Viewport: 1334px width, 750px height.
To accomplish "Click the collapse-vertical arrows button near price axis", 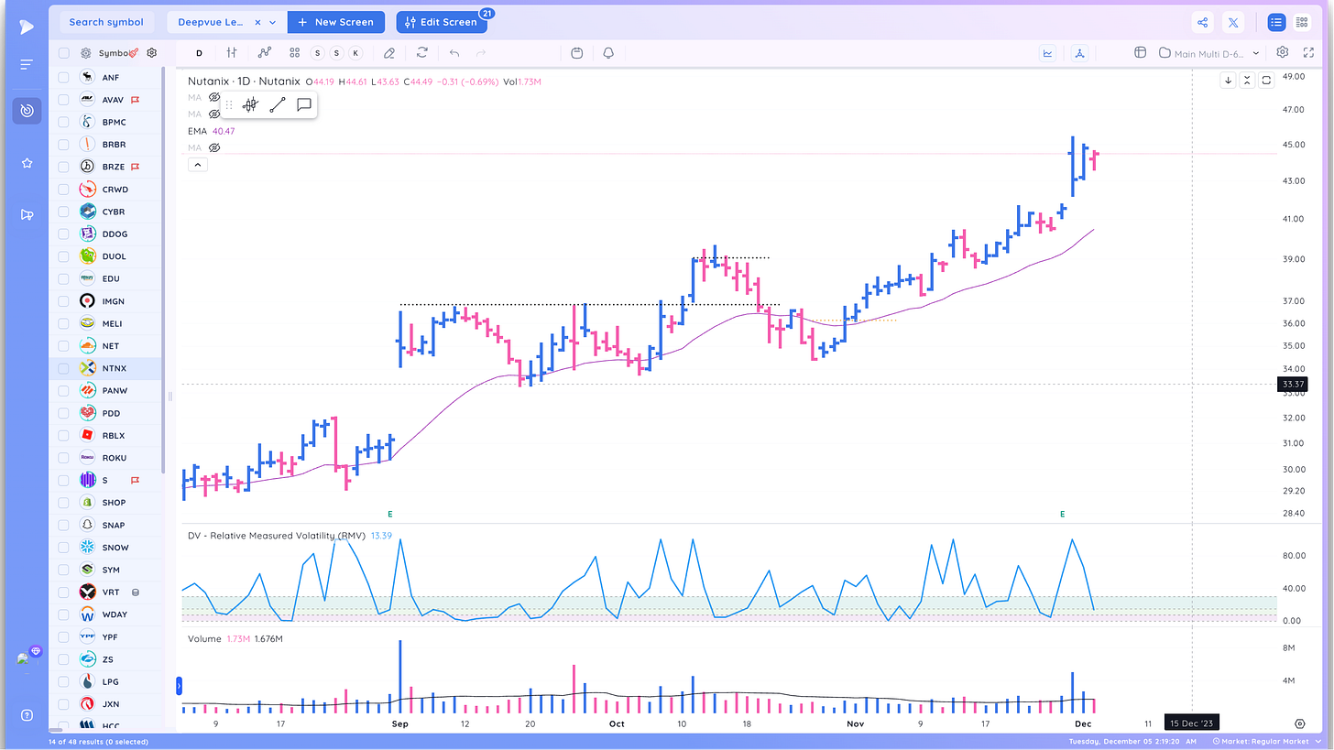I will click(x=1247, y=81).
